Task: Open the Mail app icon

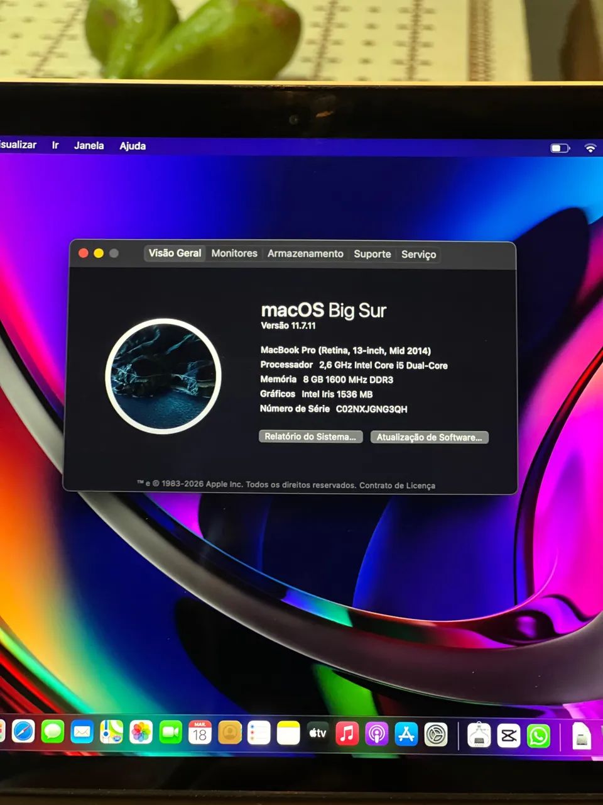Action: click(x=82, y=731)
